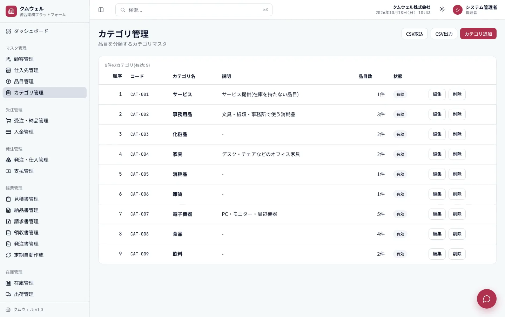The height and width of the screenshot is (317, 505).
Task: Click the システム管理者 avatar icon
Action: 458,10
